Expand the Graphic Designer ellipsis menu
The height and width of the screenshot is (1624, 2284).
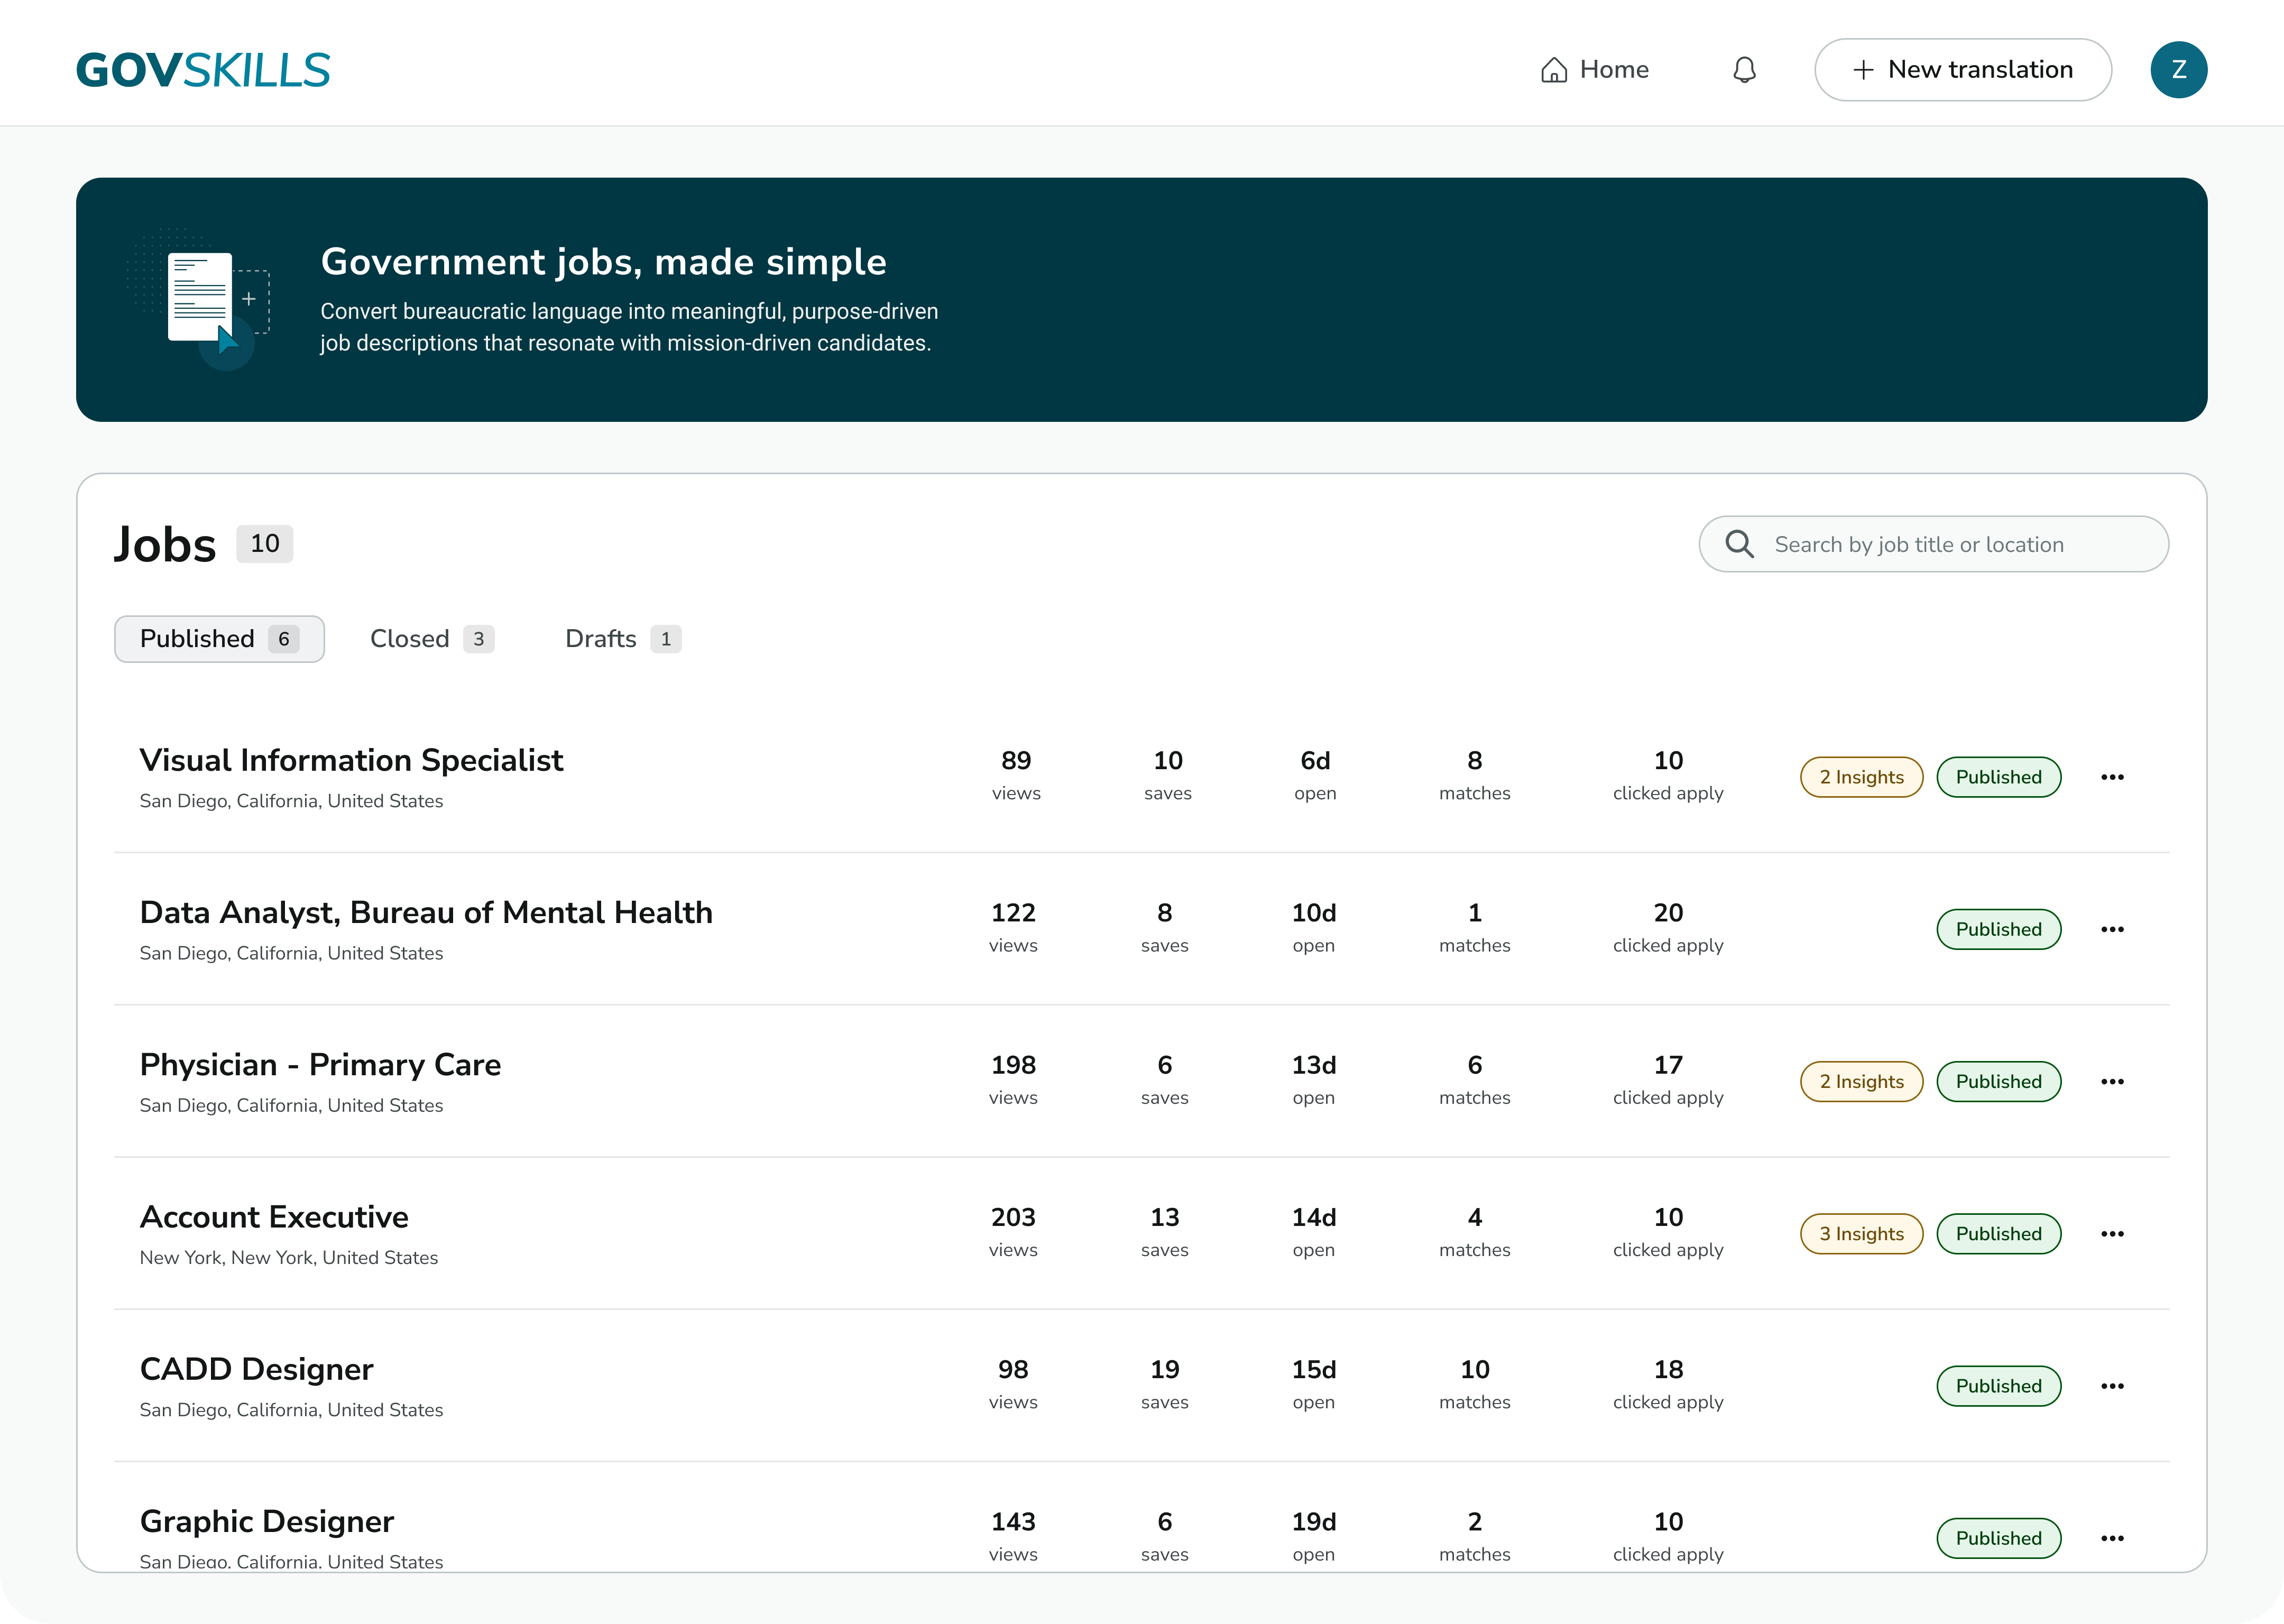pyautogui.click(x=2112, y=1538)
